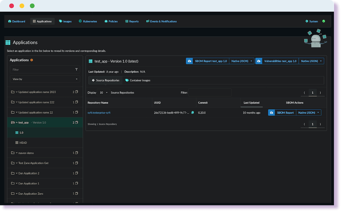The height and width of the screenshot is (214, 344).
Task: Go to the Images section
Action: pyautogui.click(x=65, y=22)
